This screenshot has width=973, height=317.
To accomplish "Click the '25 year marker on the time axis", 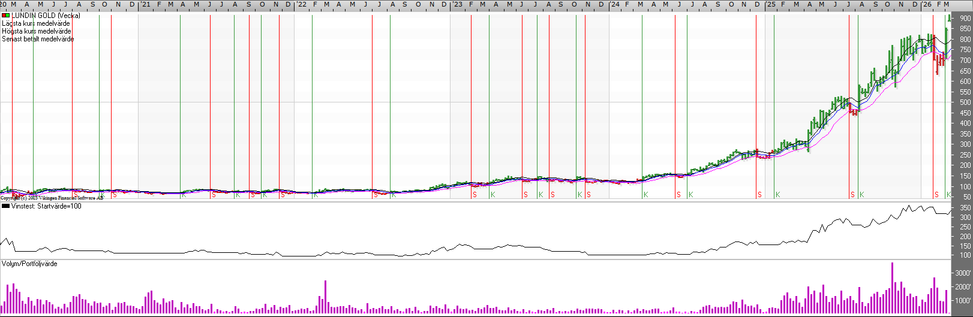I will [x=771, y=5].
